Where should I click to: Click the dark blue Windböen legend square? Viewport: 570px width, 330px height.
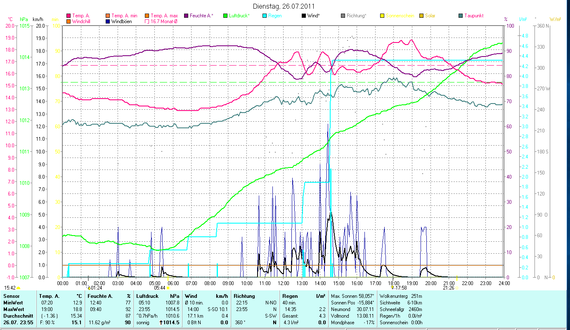108,21
